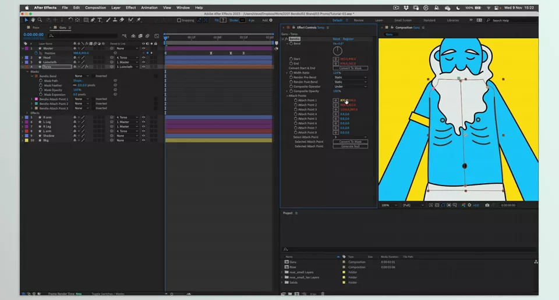This screenshot has width=559, height=300.
Task: Click the Stroke color swatch
Action: point(242,20)
